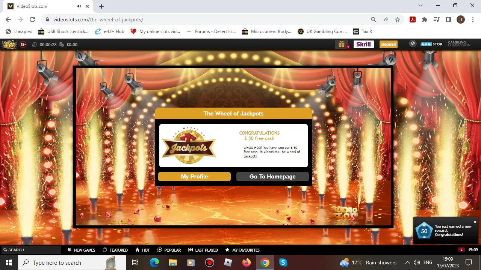
Task: Open the Gambling Commission link
Action: (459, 44)
